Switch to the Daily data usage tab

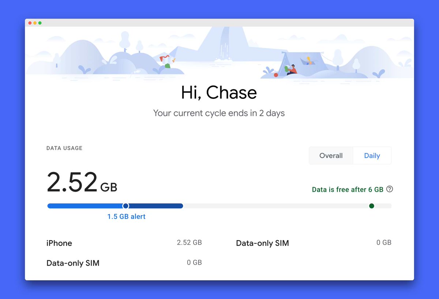[372, 156]
